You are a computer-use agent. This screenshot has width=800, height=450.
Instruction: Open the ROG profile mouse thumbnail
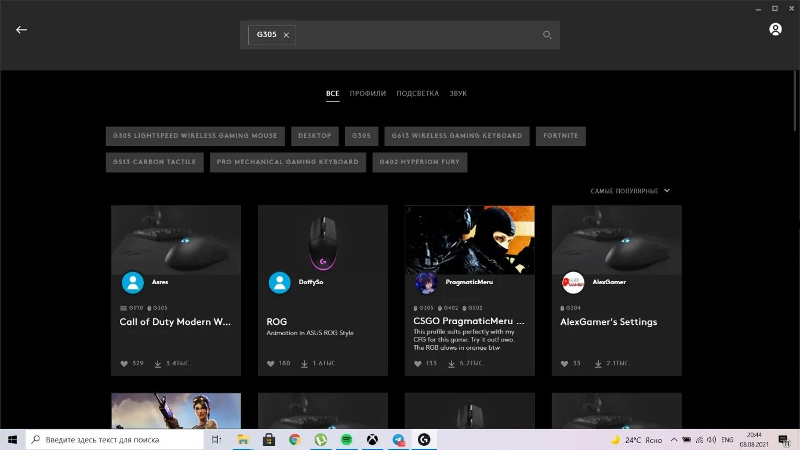(323, 239)
